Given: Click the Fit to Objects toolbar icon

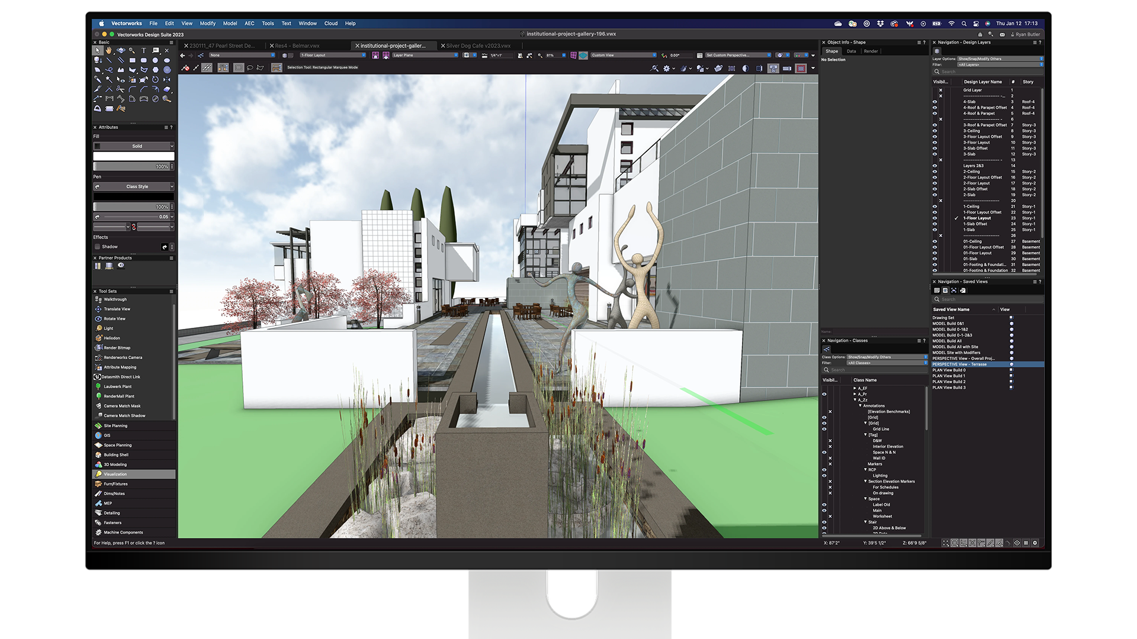Looking at the screenshot, I should [x=529, y=56].
